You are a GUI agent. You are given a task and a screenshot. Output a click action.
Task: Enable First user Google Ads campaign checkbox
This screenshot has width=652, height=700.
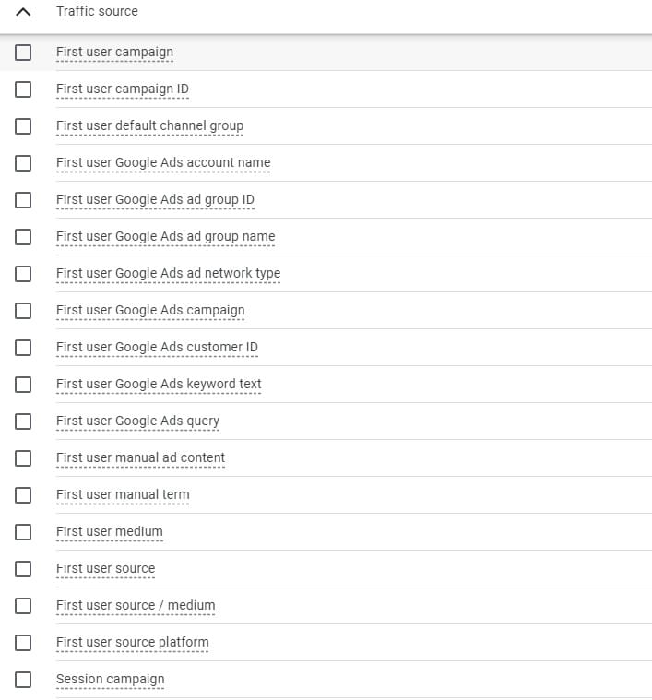[x=23, y=311]
